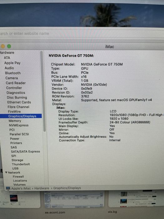The height and width of the screenshot is (219, 164).
Task: Select Audio in the sidebar
Action: (9, 68)
